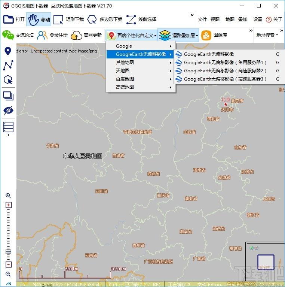Image resolution: width=285 pixels, height=287 pixels.
Task: Expand the 百度地图 submenu
Action: [141, 79]
